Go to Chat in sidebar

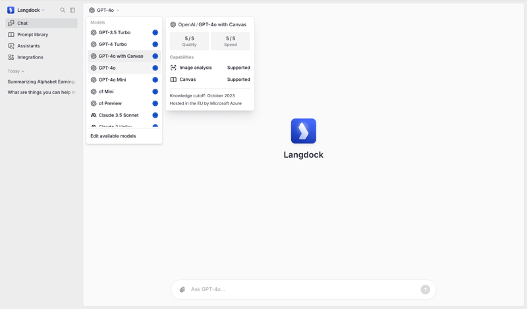42,23
